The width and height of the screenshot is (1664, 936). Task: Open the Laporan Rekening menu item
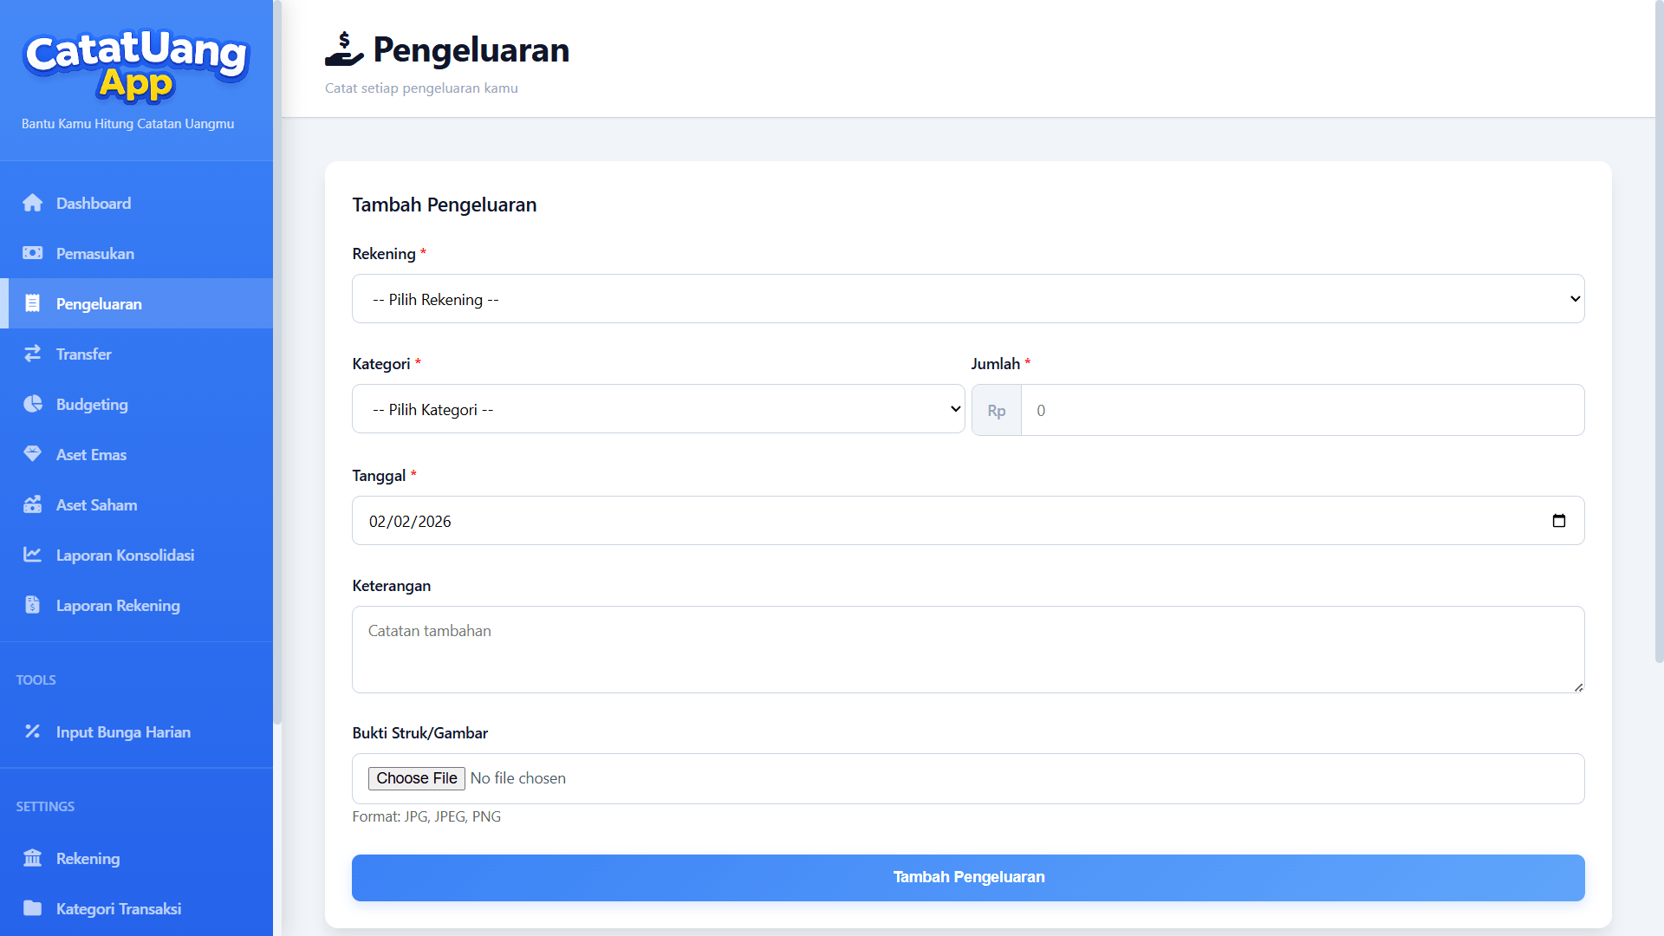point(118,605)
